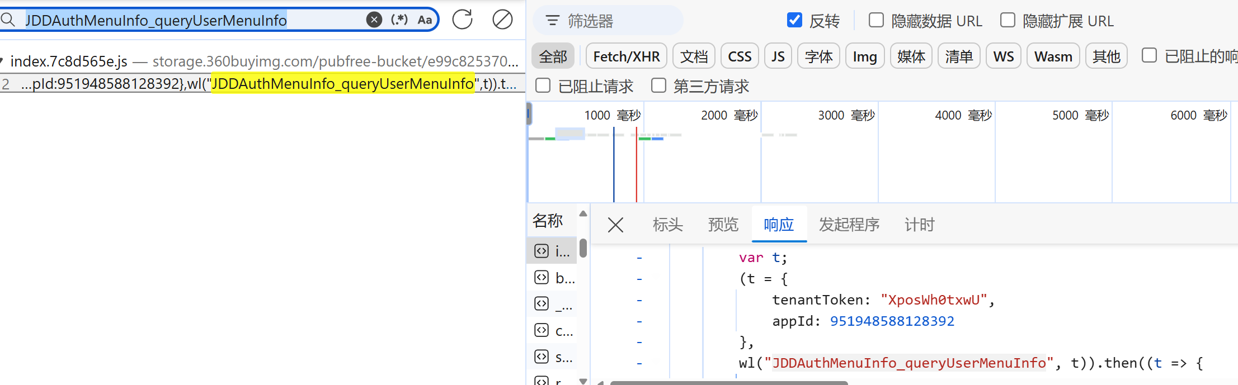Tick the 已阻止请求 checkbox
This screenshot has width=1238, height=385.
[543, 85]
